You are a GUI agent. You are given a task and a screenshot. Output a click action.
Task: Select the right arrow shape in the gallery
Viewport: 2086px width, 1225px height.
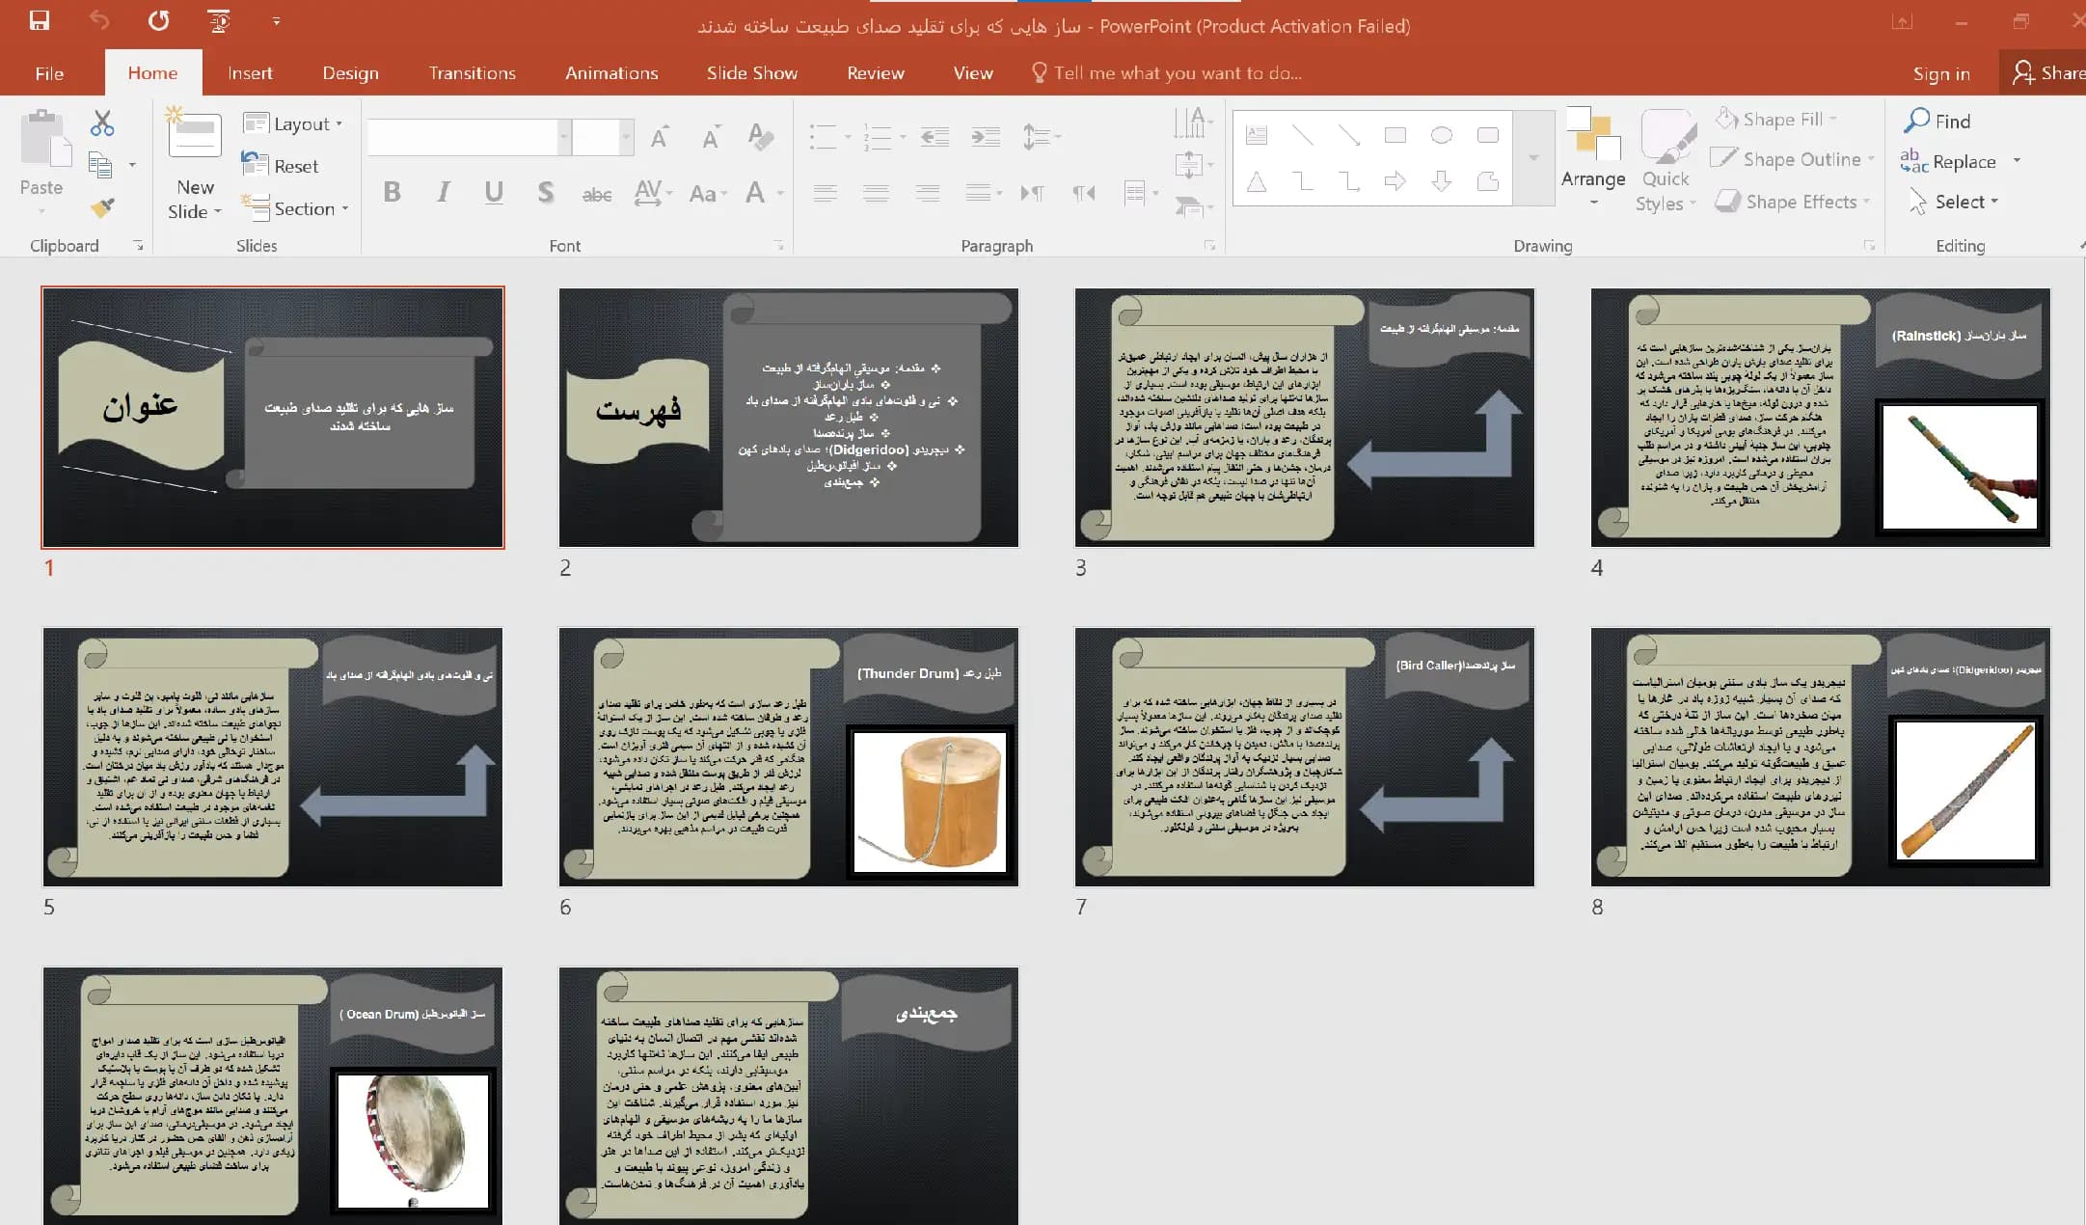pyautogui.click(x=1395, y=180)
